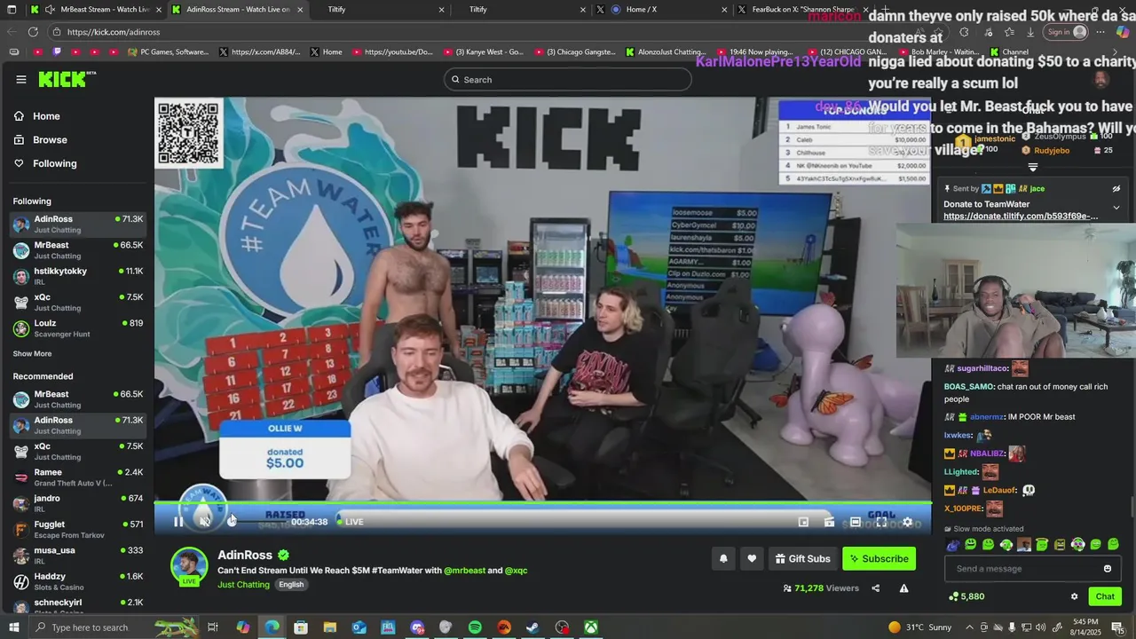
Task: Toggle theater mode in the video player
Action: [x=855, y=522]
